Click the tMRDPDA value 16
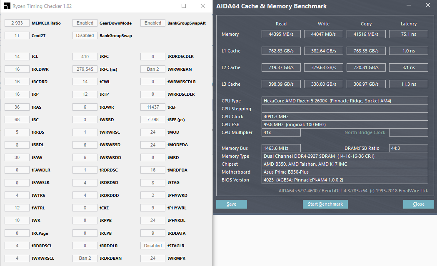 153,170
